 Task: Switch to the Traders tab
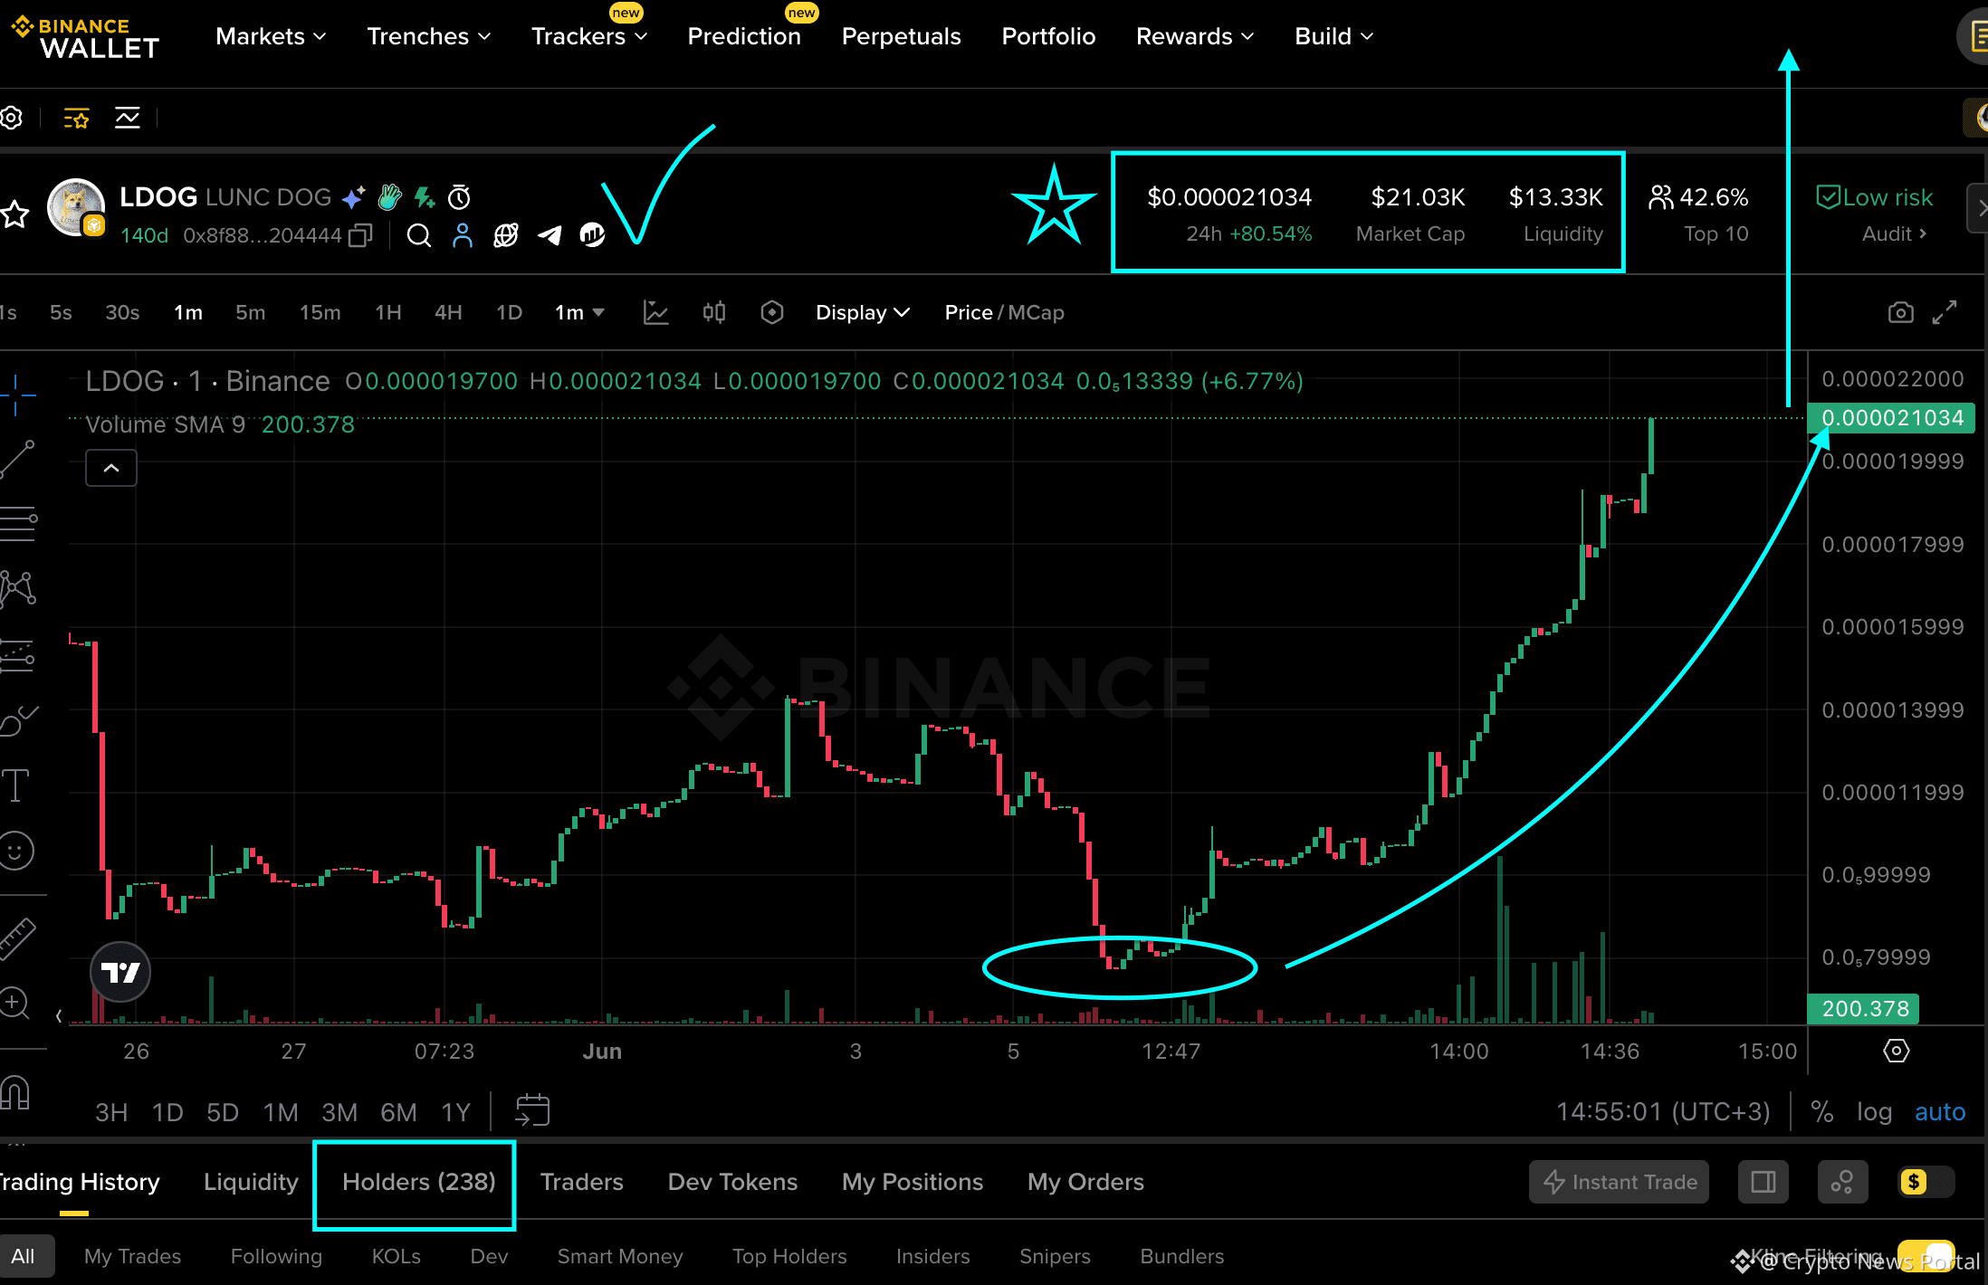click(x=582, y=1182)
